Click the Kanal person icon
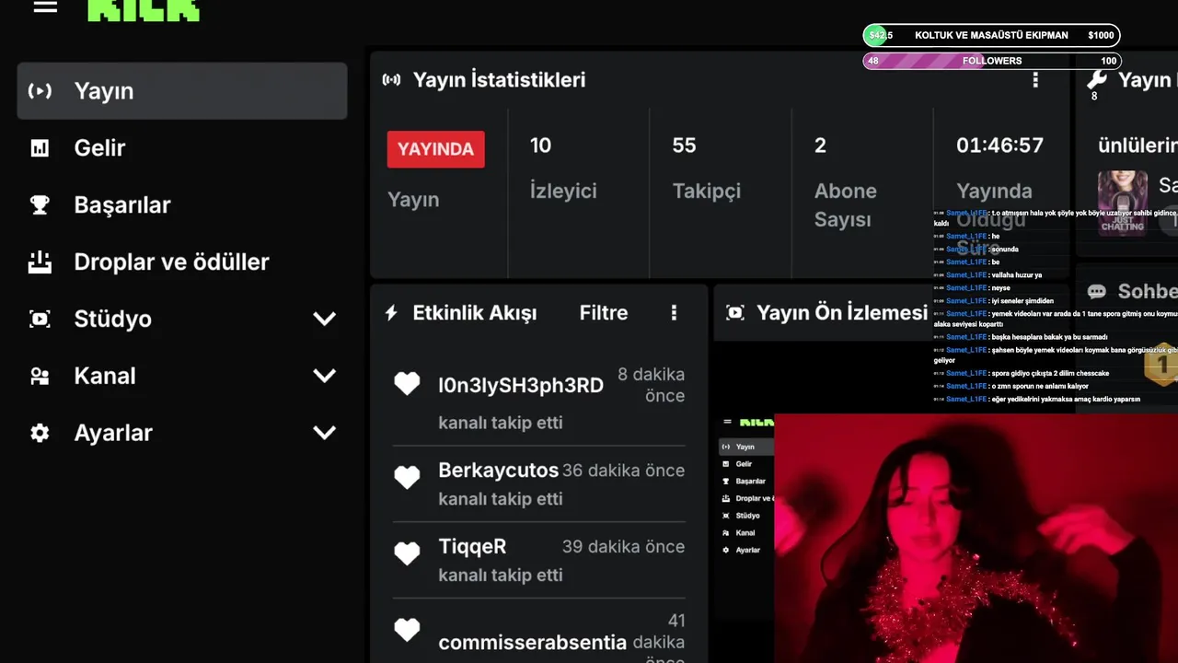Image resolution: width=1178 pixels, height=663 pixels. [40, 377]
